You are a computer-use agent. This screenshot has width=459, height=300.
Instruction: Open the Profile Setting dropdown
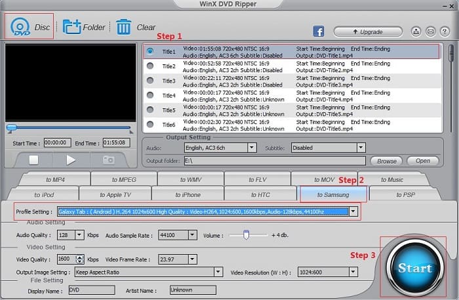[x=353, y=211]
